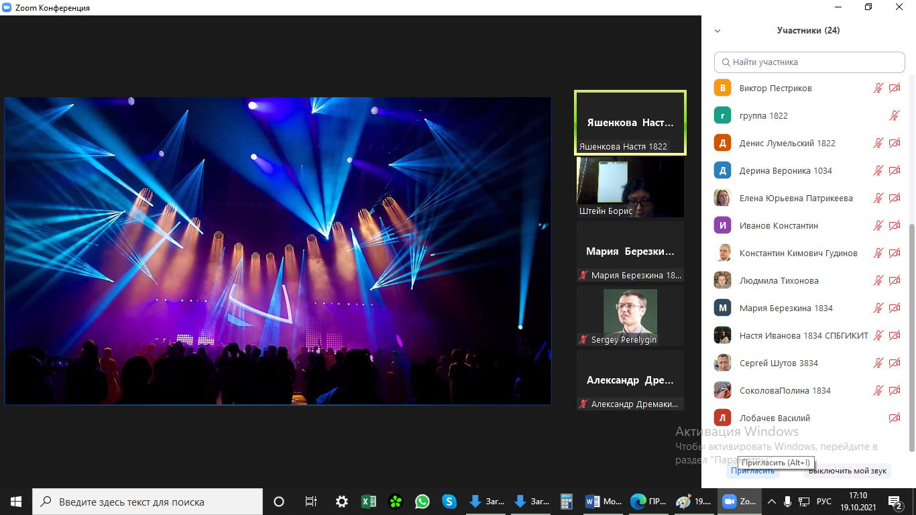Open WhatsApp from the taskbar

(x=422, y=502)
